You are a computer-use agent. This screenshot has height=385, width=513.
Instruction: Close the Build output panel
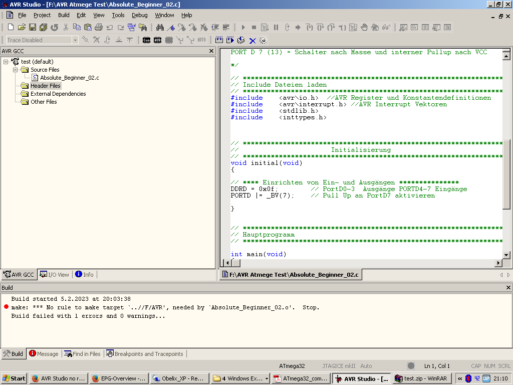pyautogui.click(x=508, y=287)
